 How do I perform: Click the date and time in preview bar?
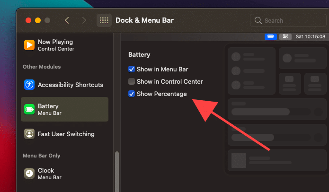coord(310,36)
